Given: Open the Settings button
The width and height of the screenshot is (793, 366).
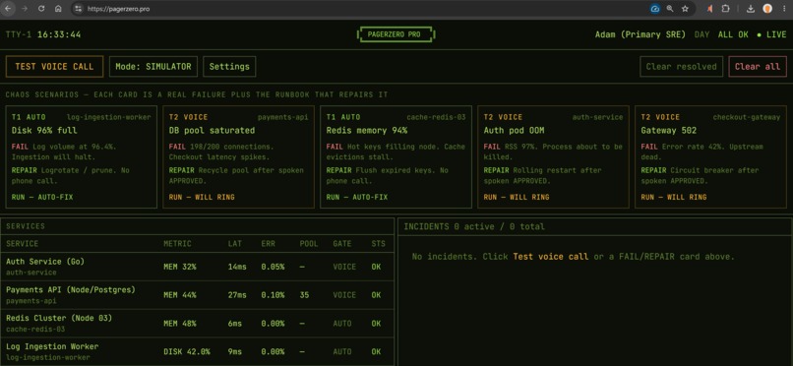Looking at the screenshot, I should [229, 67].
